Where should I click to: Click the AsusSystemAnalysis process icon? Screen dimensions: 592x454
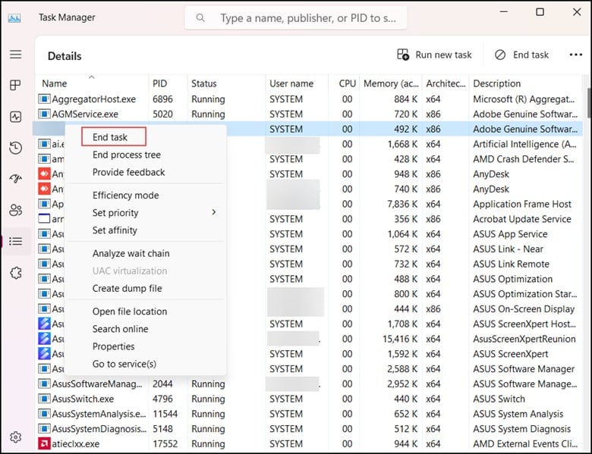44,414
